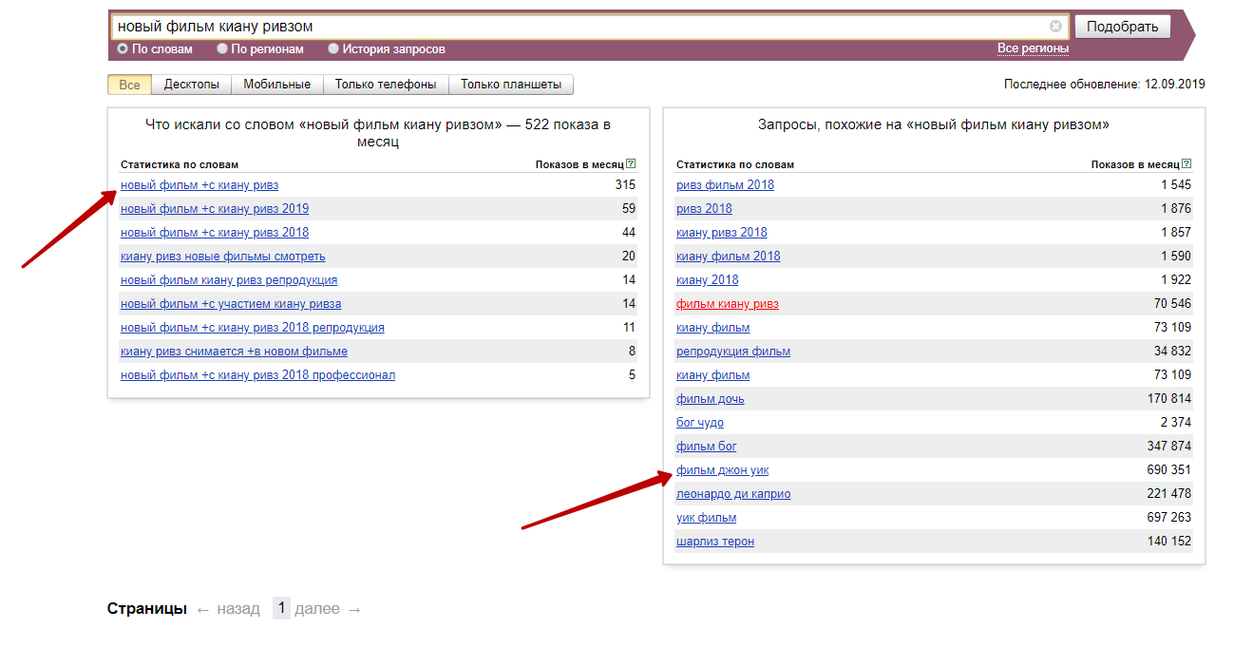The image size is (1234, 667).
Task: Open query 'новый фильм +с киану ривз'
Action: 199,185
